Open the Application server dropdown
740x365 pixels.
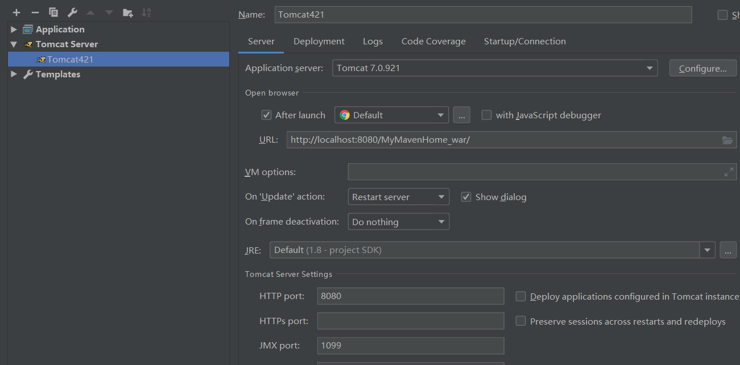click(x=649, y=68)
